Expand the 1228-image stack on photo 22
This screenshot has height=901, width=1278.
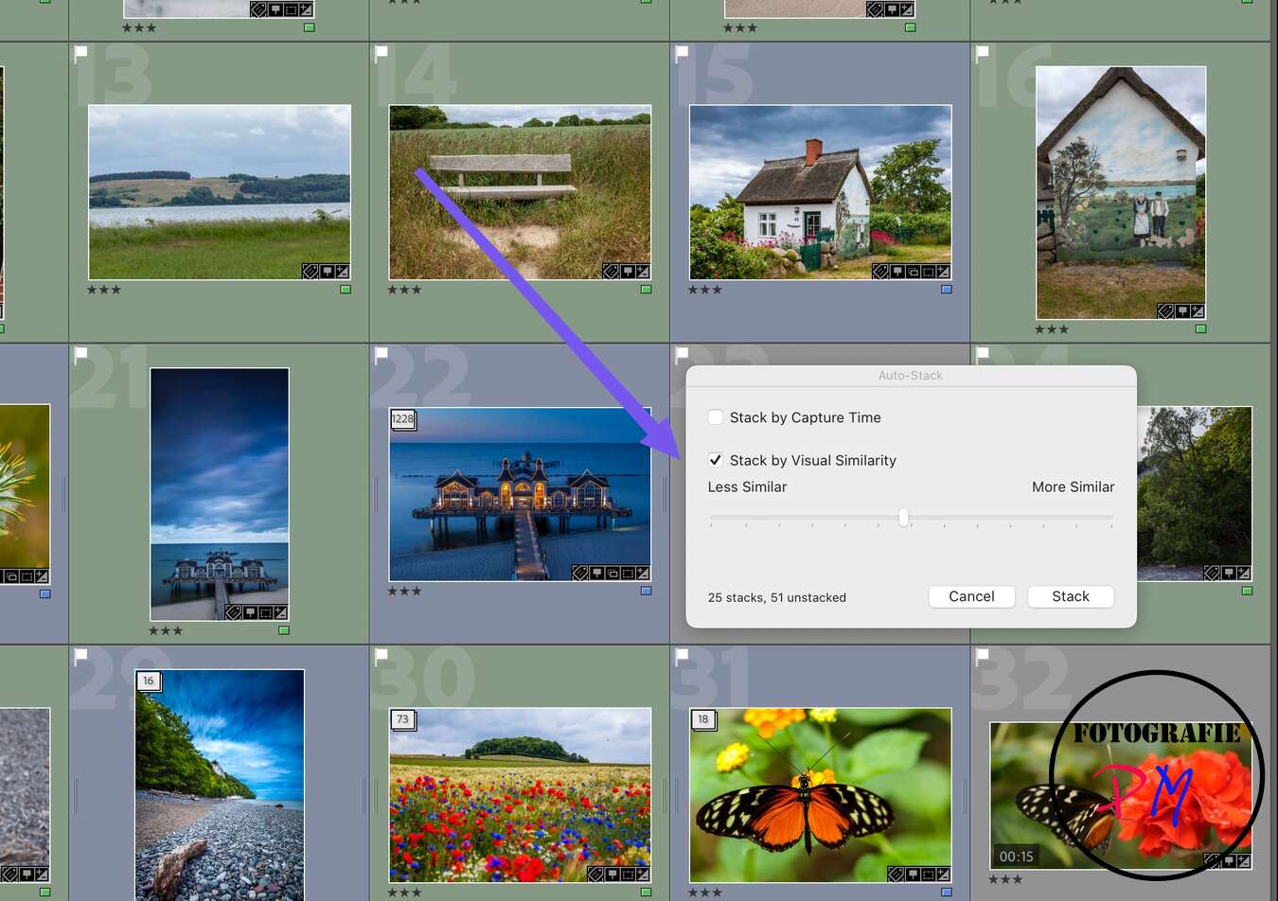click(x=401, y=419)
